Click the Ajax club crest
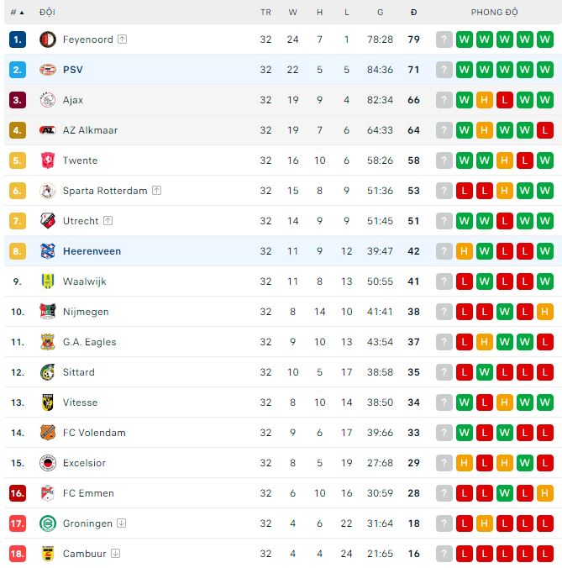 (x=48, y=100)
